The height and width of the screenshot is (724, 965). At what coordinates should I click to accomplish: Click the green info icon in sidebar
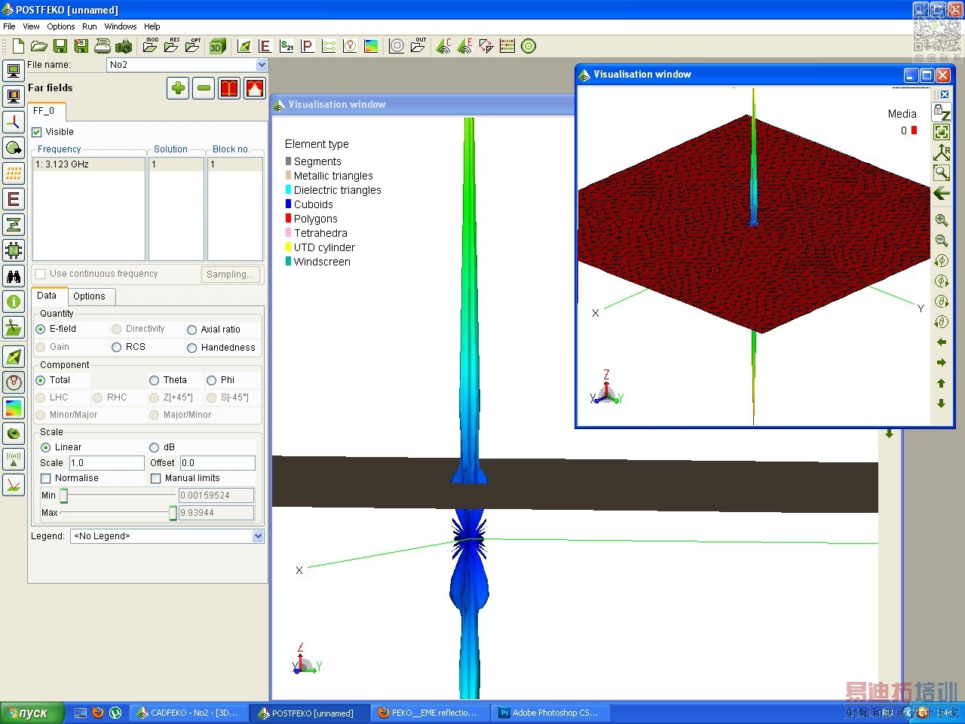[x=14, y=302]
